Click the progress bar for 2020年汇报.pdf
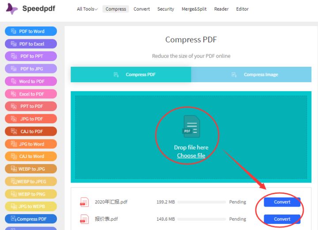This screenshot has height=230, width=318. (x=202, y=202)
